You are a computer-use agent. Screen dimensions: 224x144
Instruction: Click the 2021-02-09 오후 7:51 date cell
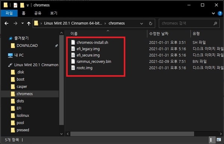click(167, 62)
